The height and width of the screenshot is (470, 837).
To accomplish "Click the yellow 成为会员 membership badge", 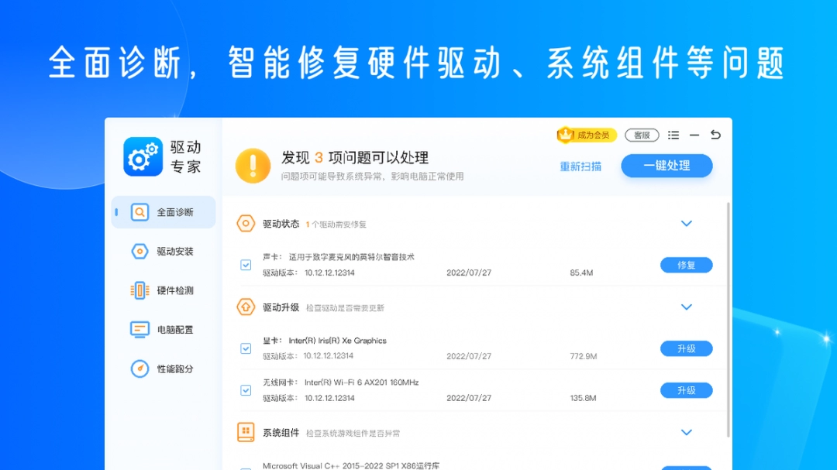I will [585, 134].
